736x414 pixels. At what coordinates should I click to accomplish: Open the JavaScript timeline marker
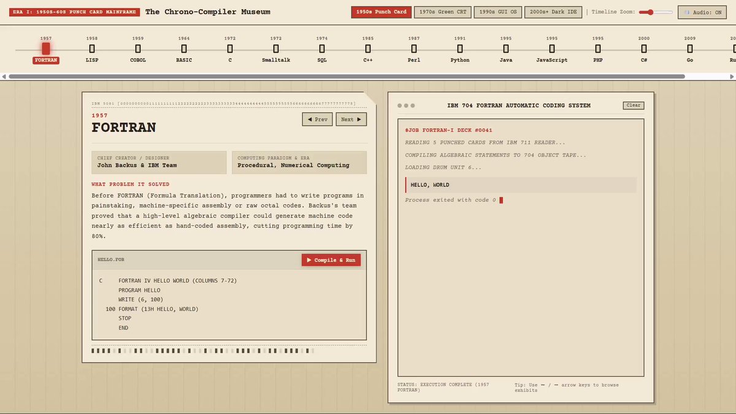[x=552, y=50]
